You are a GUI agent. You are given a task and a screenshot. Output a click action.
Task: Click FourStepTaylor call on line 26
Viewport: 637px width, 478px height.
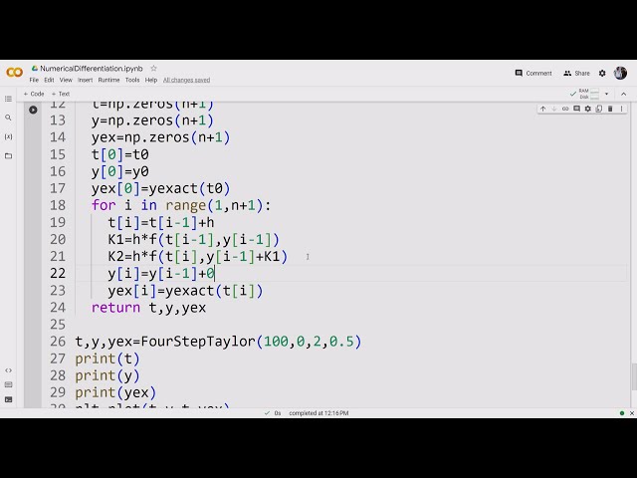coord(218,342)
